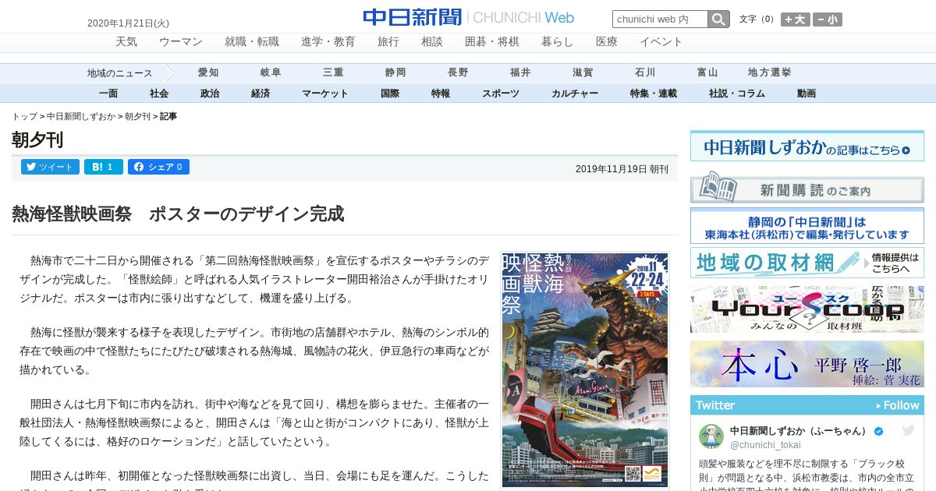
Task: Click the Chunichi Shimbun Web logo
Action: point(468,17)
